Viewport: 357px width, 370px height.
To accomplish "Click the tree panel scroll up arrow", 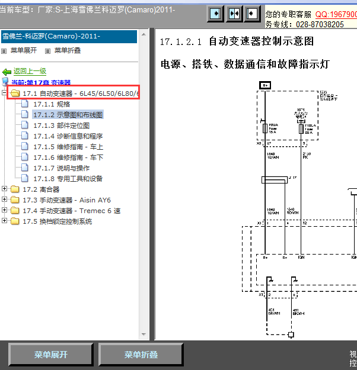I will click(144, 34).
